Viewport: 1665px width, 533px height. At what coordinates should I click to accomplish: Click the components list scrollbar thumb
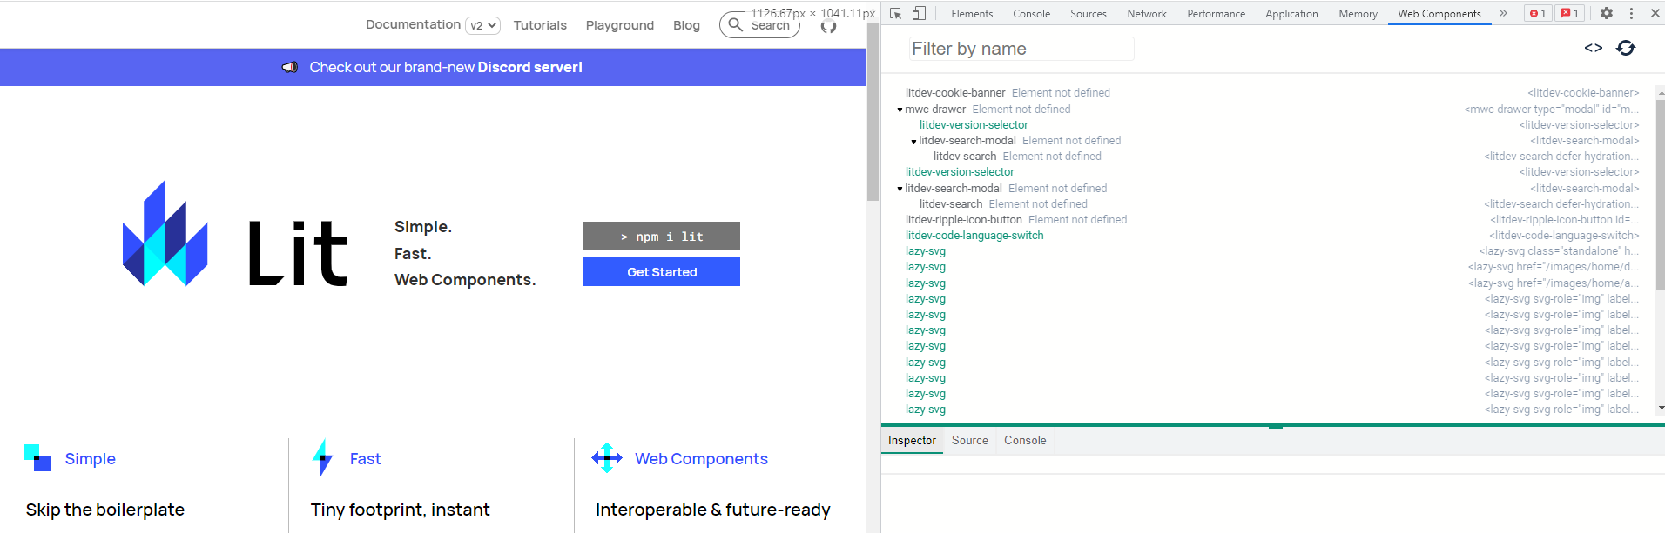click(1660, 195)
